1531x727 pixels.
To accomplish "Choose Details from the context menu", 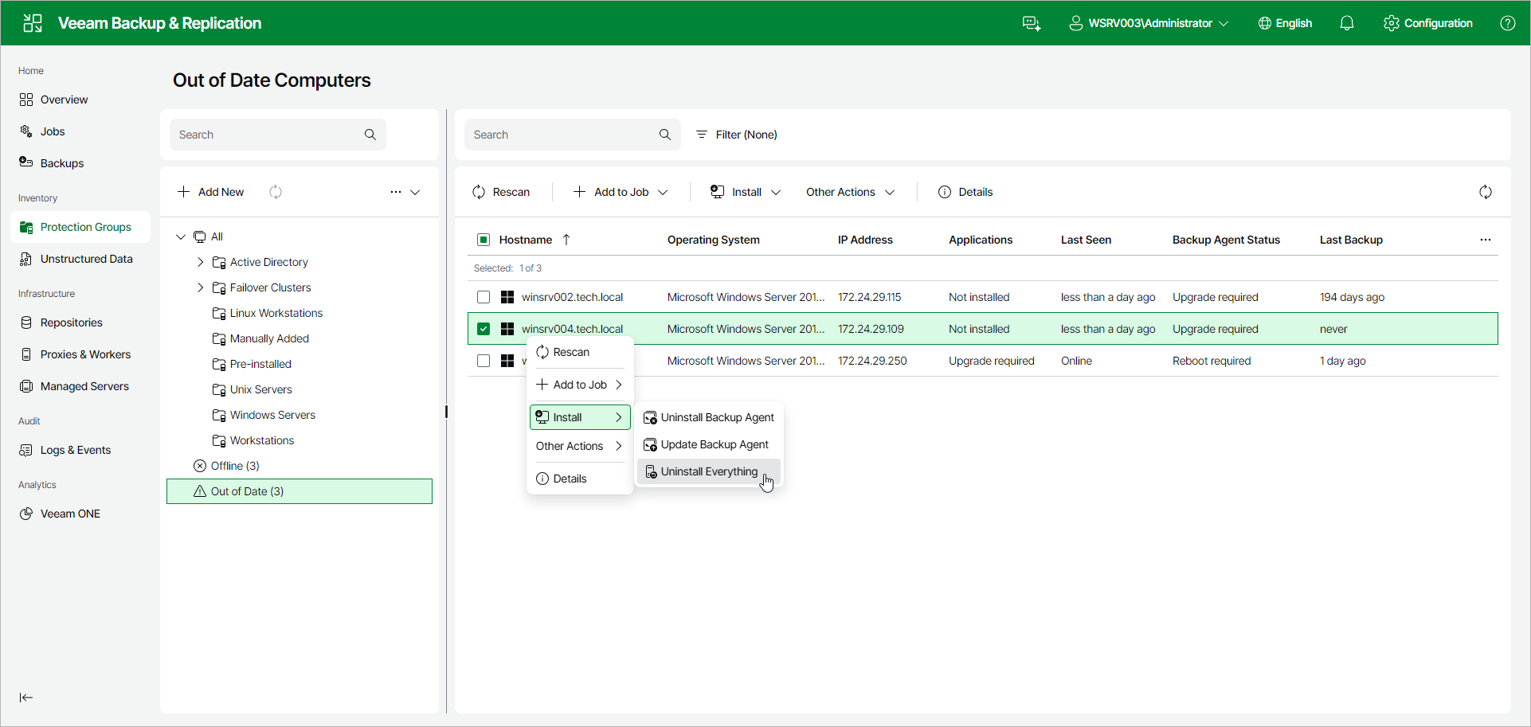I will pyautogui.click(x=580, y=479).
